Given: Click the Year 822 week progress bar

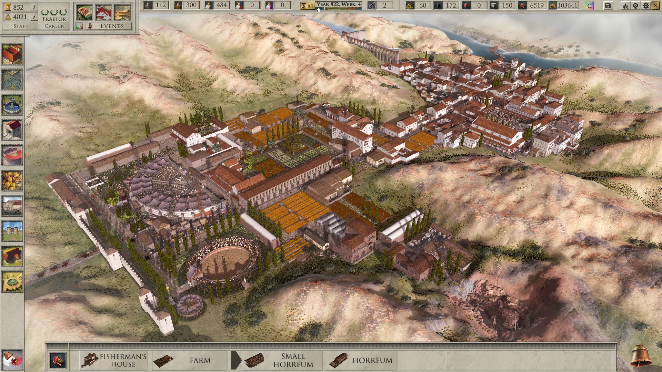Looking at the screenshot, I should point(339,6).
